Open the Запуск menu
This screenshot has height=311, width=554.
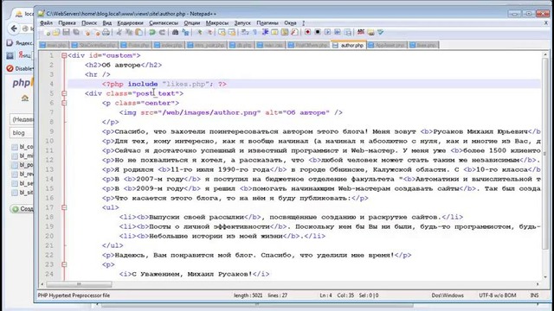coord(242,23)
